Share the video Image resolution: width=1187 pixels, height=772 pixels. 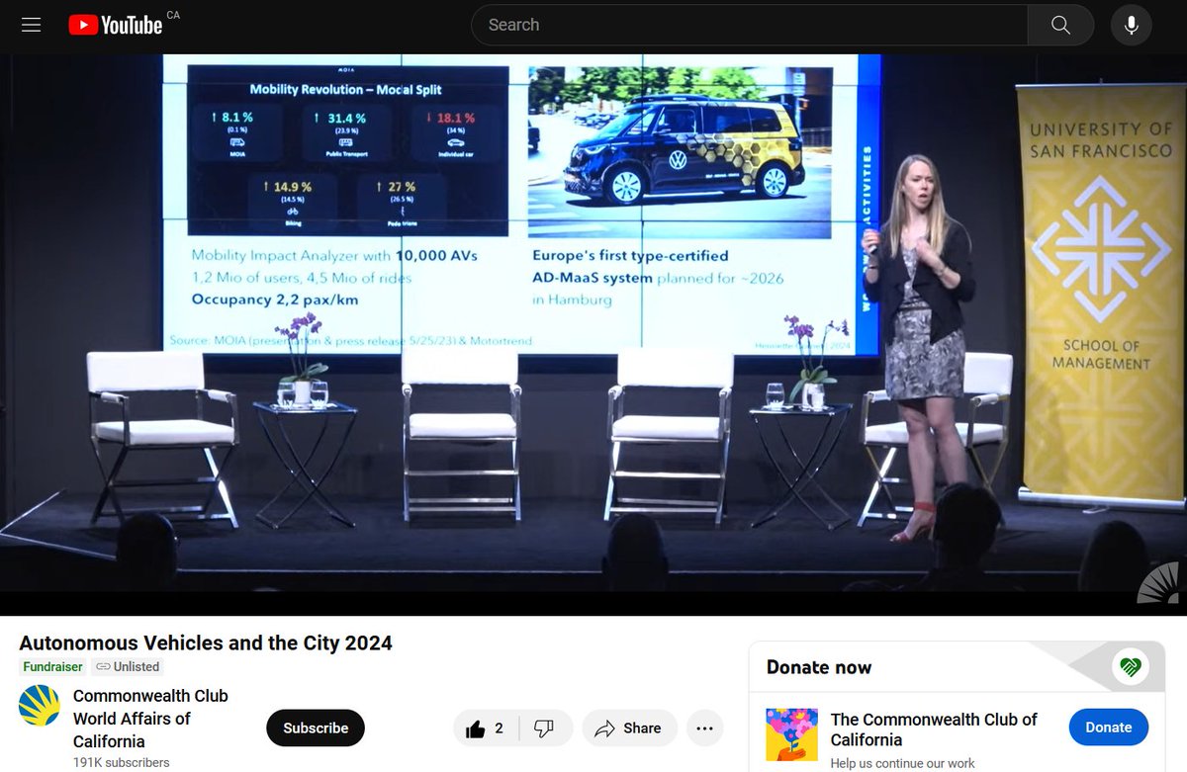(x=629, y=729)
